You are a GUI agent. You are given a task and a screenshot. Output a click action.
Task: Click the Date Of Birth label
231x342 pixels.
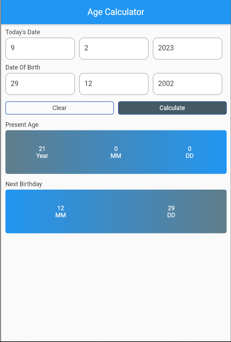coord(23,67)
